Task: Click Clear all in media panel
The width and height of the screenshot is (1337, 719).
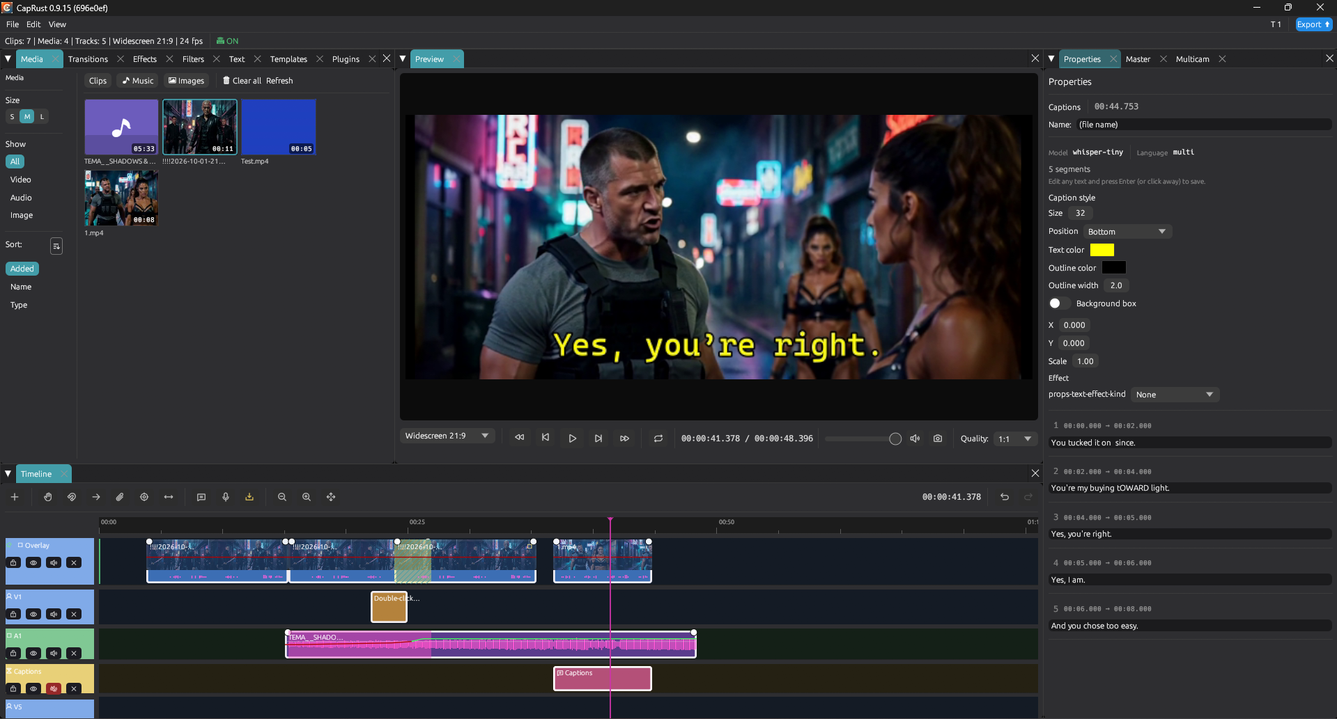Action: (242, 81)
